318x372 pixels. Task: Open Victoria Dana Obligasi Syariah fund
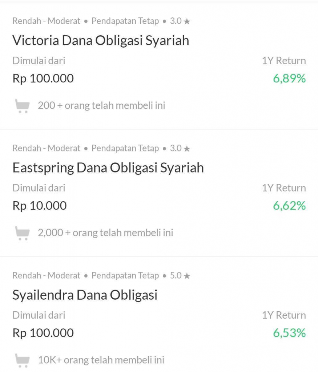(101, 40)
